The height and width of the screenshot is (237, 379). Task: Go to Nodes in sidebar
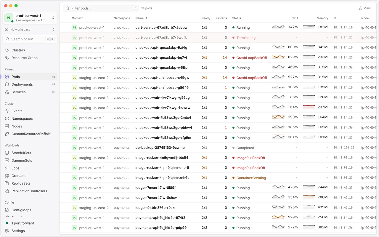pyautogui.click(x=30, y=126)
